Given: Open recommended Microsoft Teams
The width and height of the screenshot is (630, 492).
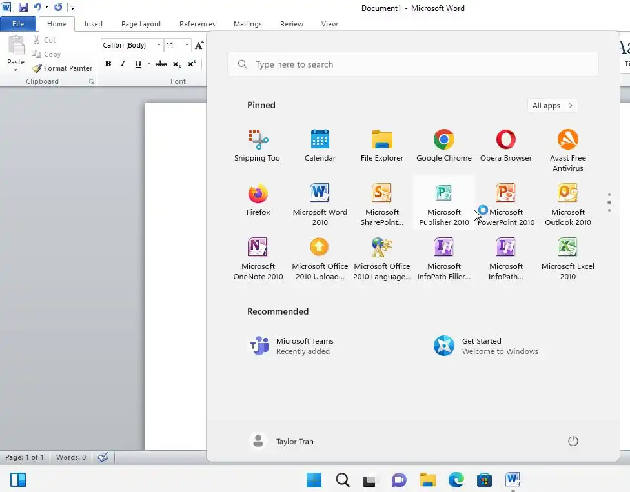Looking at the screenshot, I should point(291,346).
